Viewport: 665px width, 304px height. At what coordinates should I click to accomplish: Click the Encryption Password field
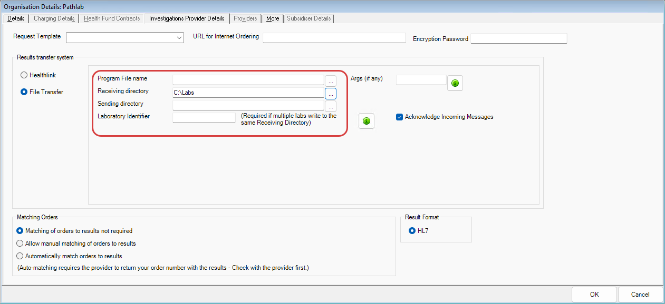click(518, 38)
